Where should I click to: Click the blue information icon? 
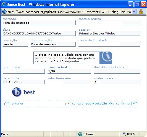click(106, 58)
